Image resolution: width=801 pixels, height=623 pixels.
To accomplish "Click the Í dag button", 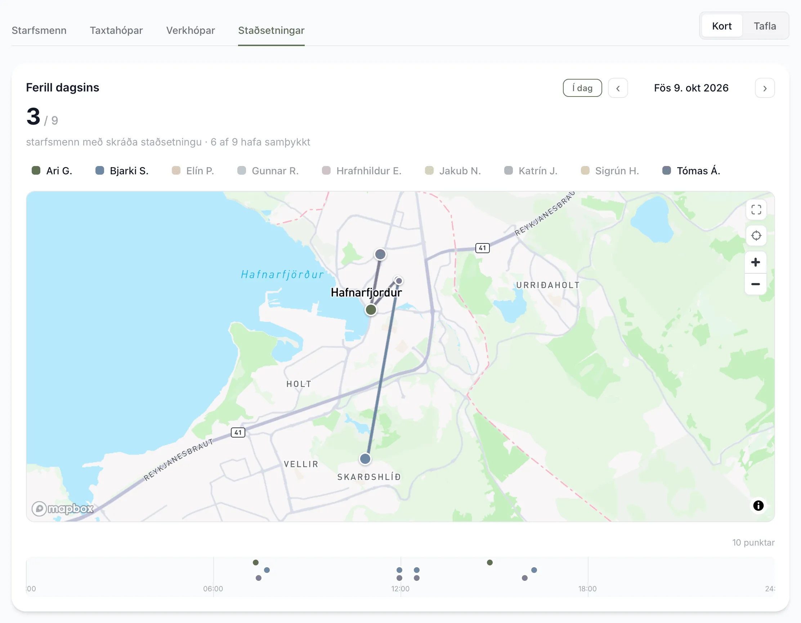I will coord(582,88).
